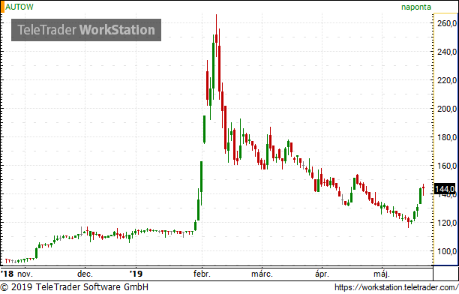This screenshot has width=459, height=294.
Task: Click the 120,0 price axis label
Action: [447, 223]
